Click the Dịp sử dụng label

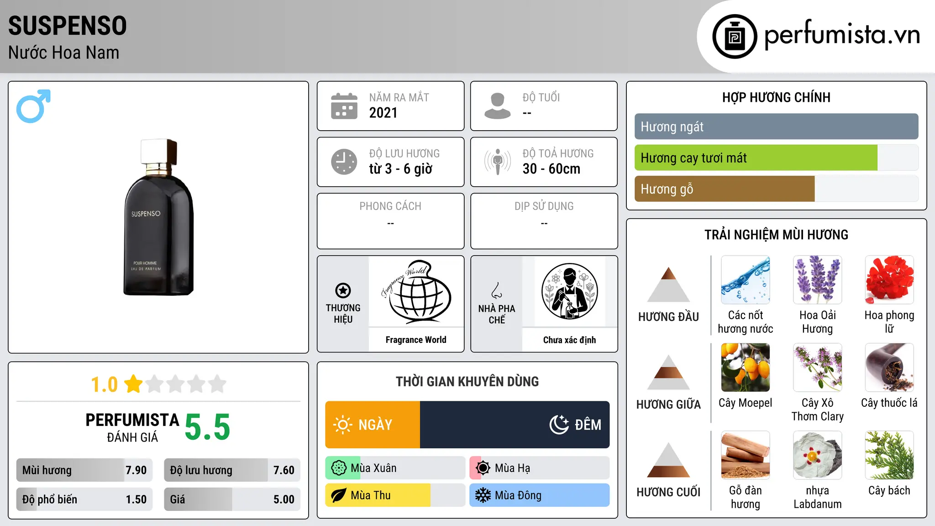[x=544, y=206]
